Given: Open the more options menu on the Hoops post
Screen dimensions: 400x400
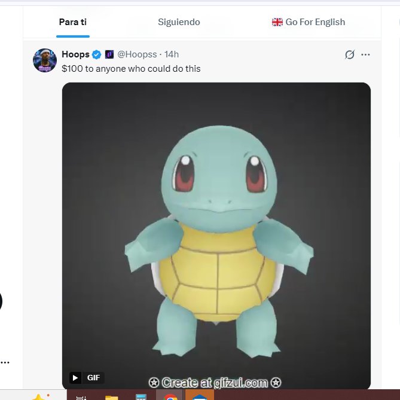Looking at the screenshot, I should pyautogui.click(x=365, y=54).
